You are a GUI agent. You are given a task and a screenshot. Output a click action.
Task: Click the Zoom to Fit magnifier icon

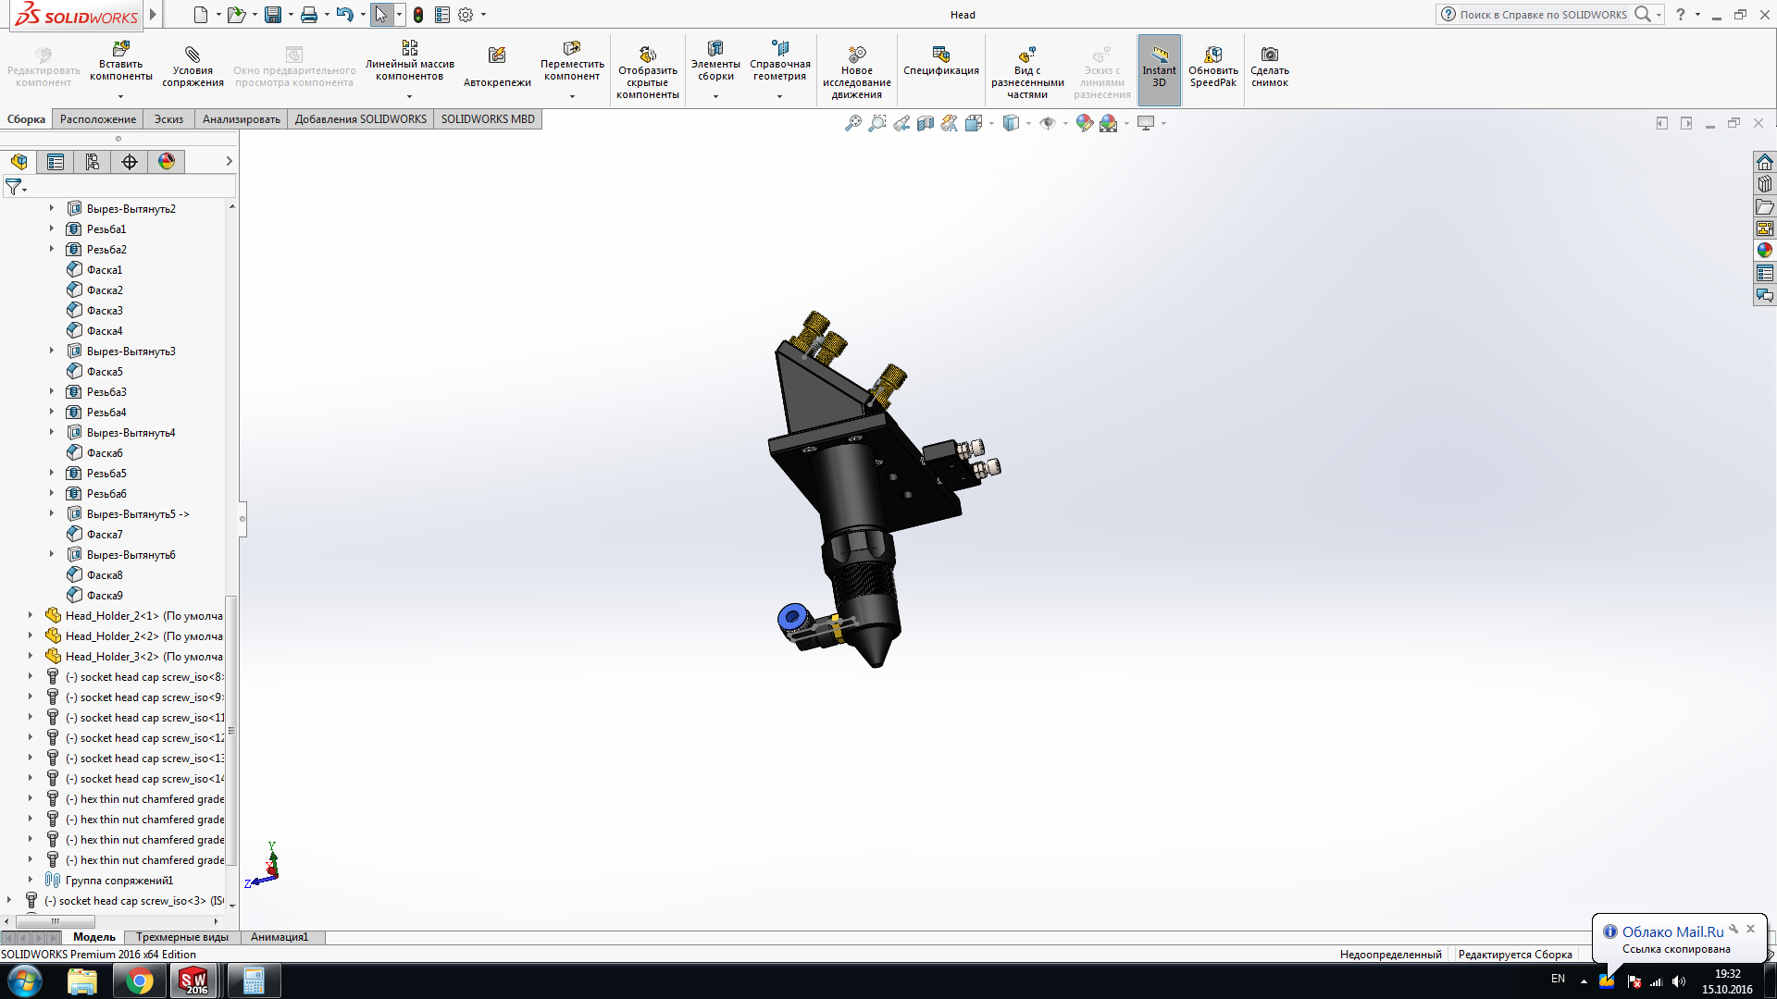pos(853,123)
